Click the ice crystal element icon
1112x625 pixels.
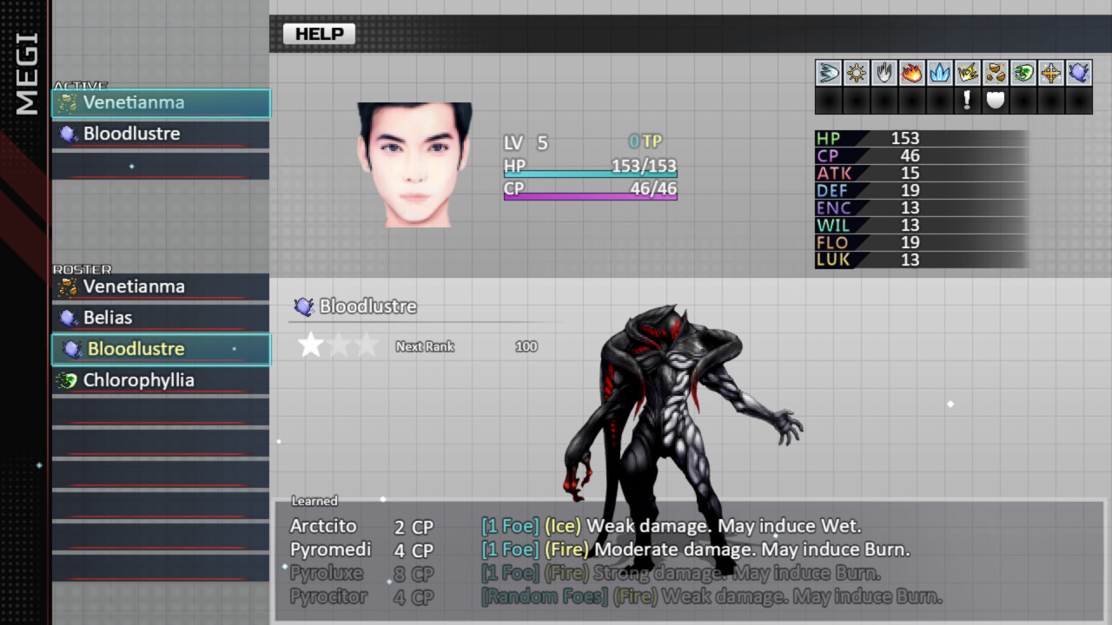coord(939,73)
